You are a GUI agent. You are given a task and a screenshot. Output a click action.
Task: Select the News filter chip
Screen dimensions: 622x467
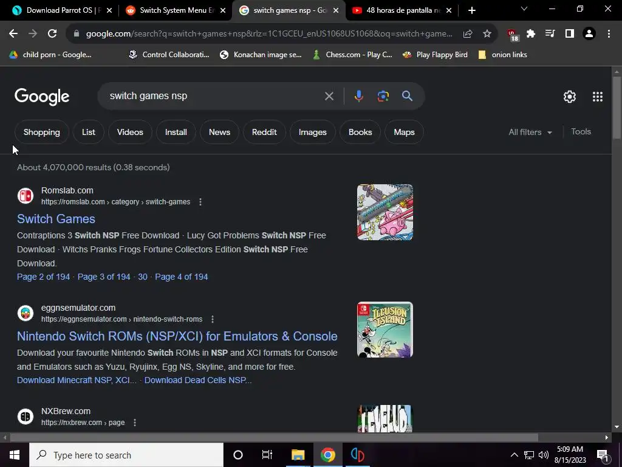219,132
